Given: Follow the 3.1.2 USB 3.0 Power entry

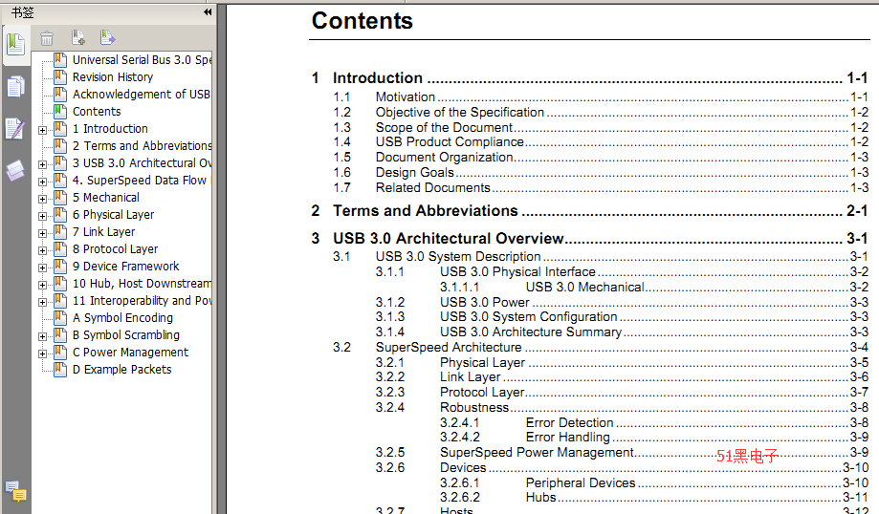Looking at the screenshot, I should pos(623,302).
